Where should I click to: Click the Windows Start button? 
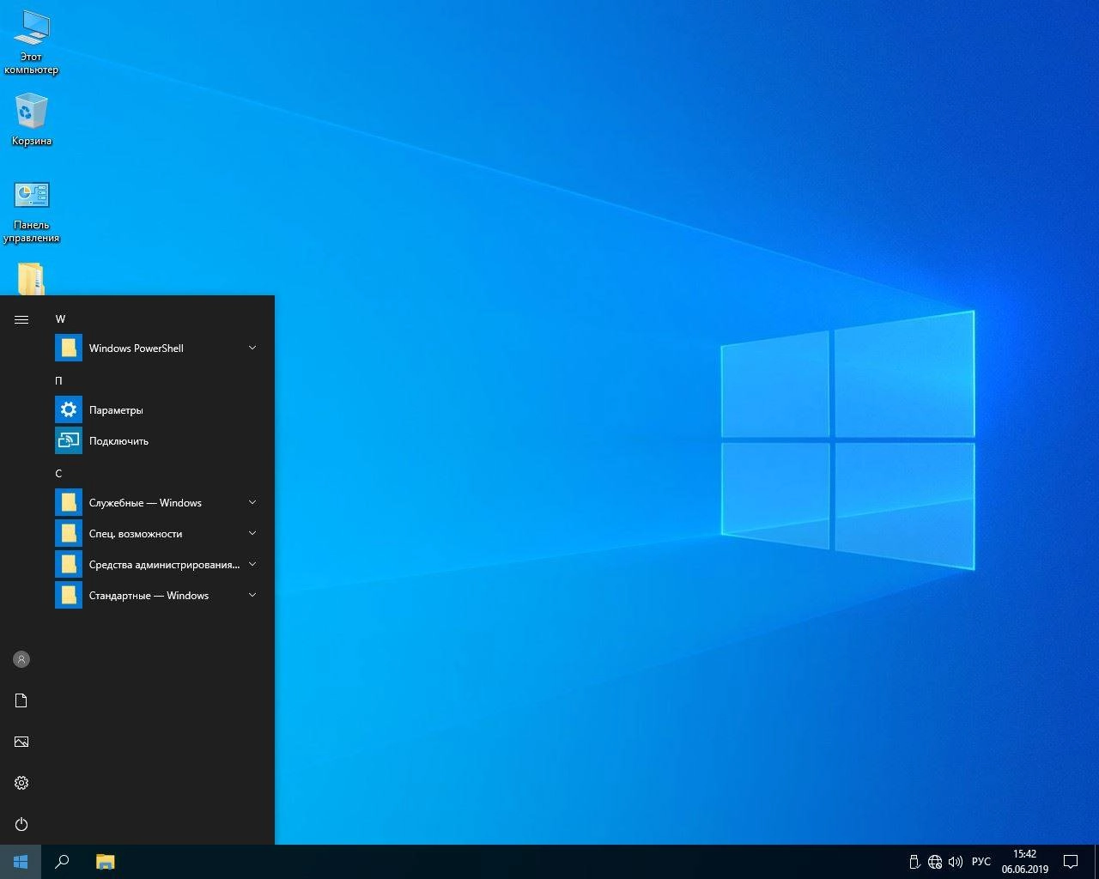click(x=21, y=862)
